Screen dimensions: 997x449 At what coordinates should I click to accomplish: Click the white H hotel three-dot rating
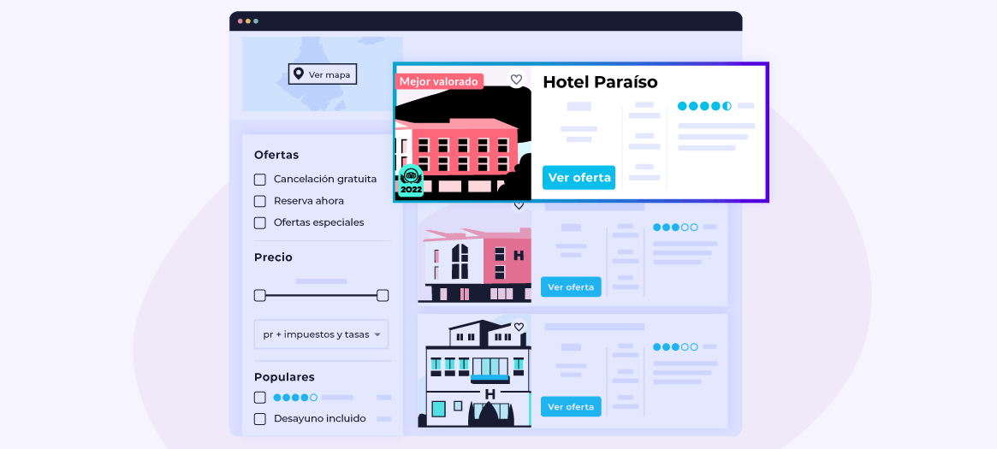pyautogui.click(x=675, y=346)
